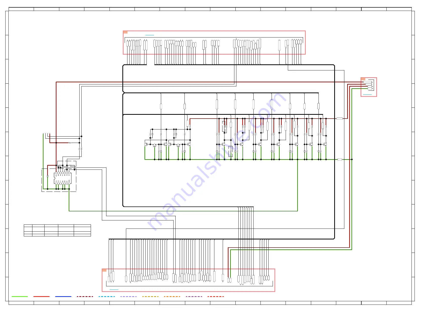
Task: Pick the gold dashed legend line
Action: [x=150, y=296]
